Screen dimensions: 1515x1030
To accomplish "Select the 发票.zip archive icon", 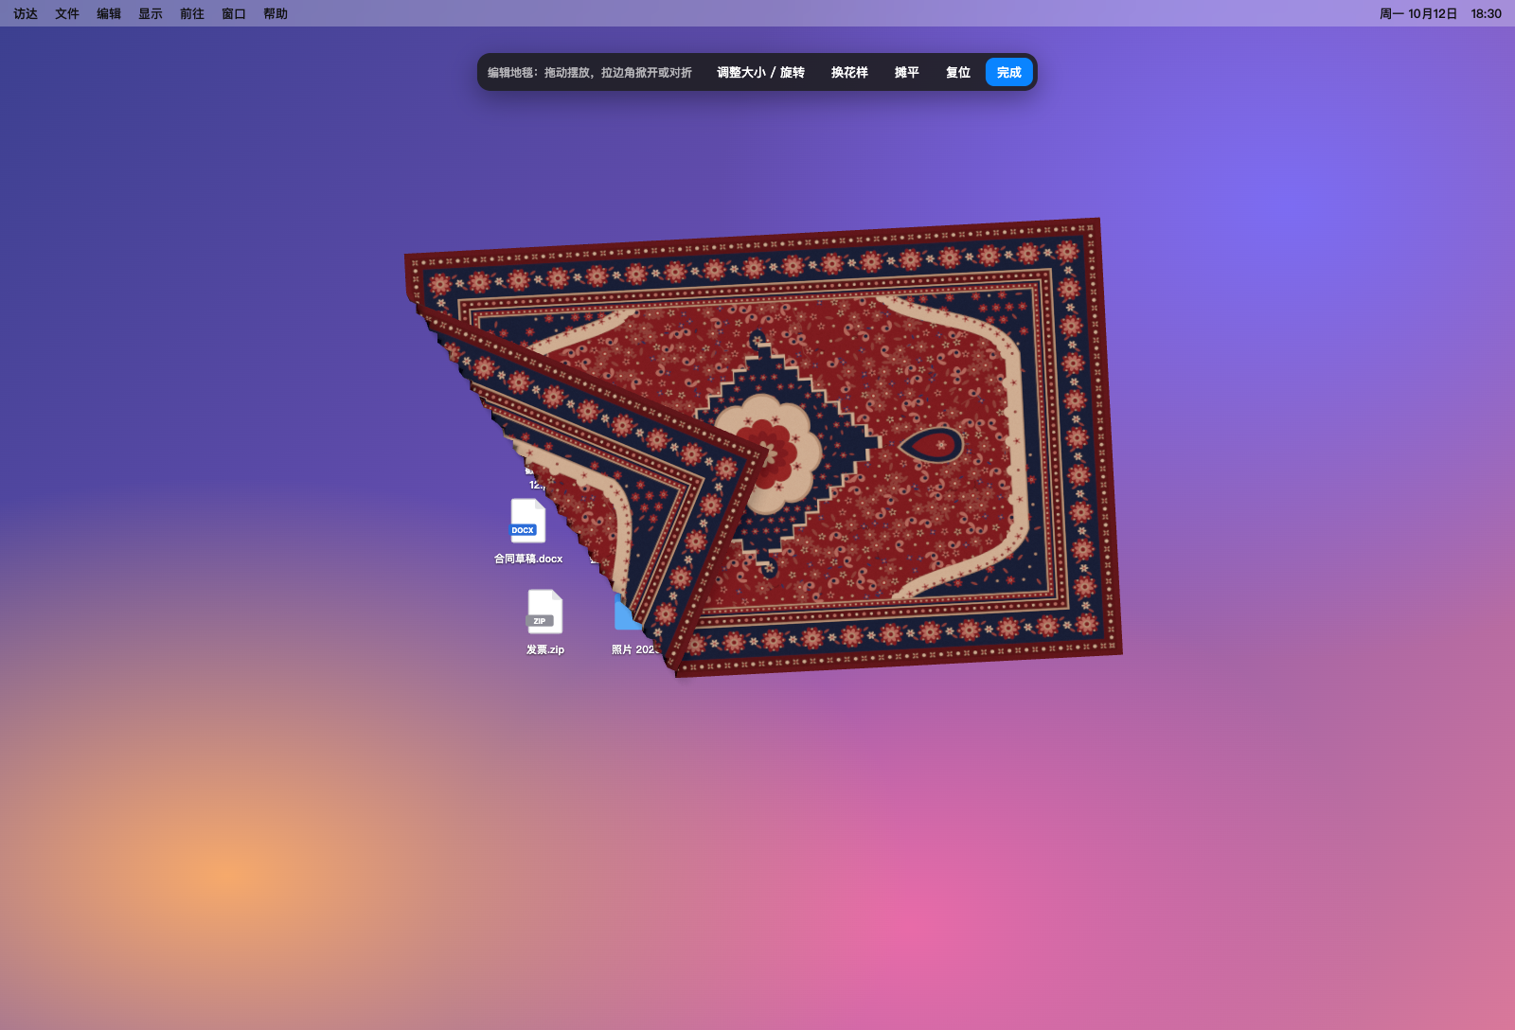I will tap(545, 612).
